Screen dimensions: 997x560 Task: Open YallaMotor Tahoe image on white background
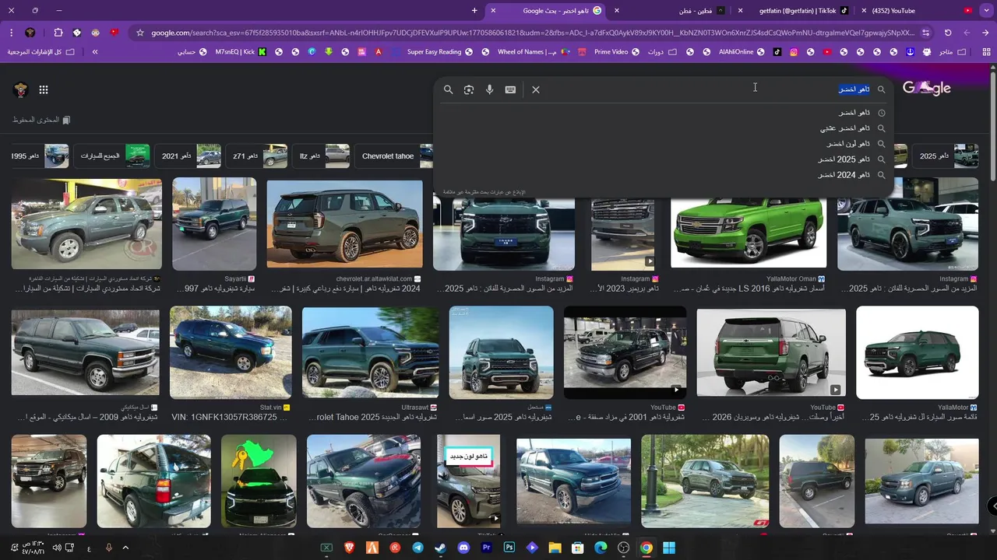[x=917, y=352]
